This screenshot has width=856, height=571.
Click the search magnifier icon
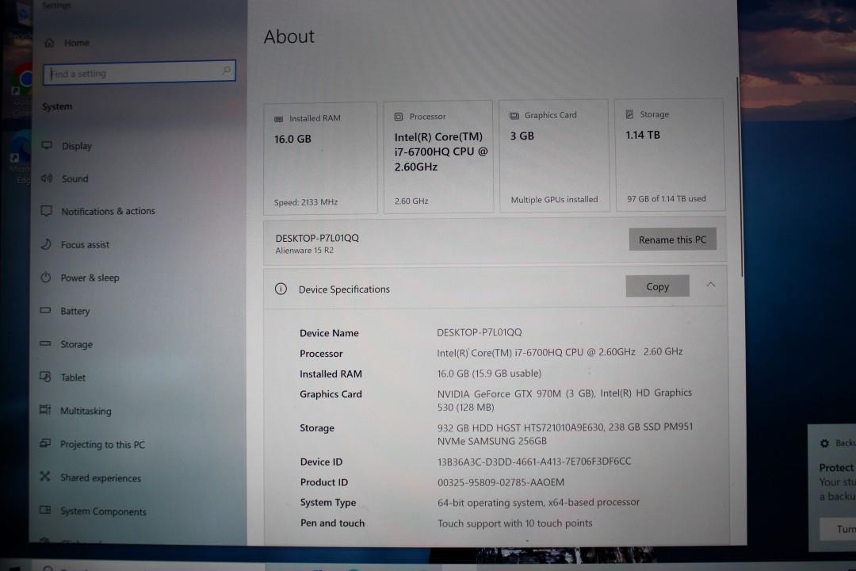point(226,71)
